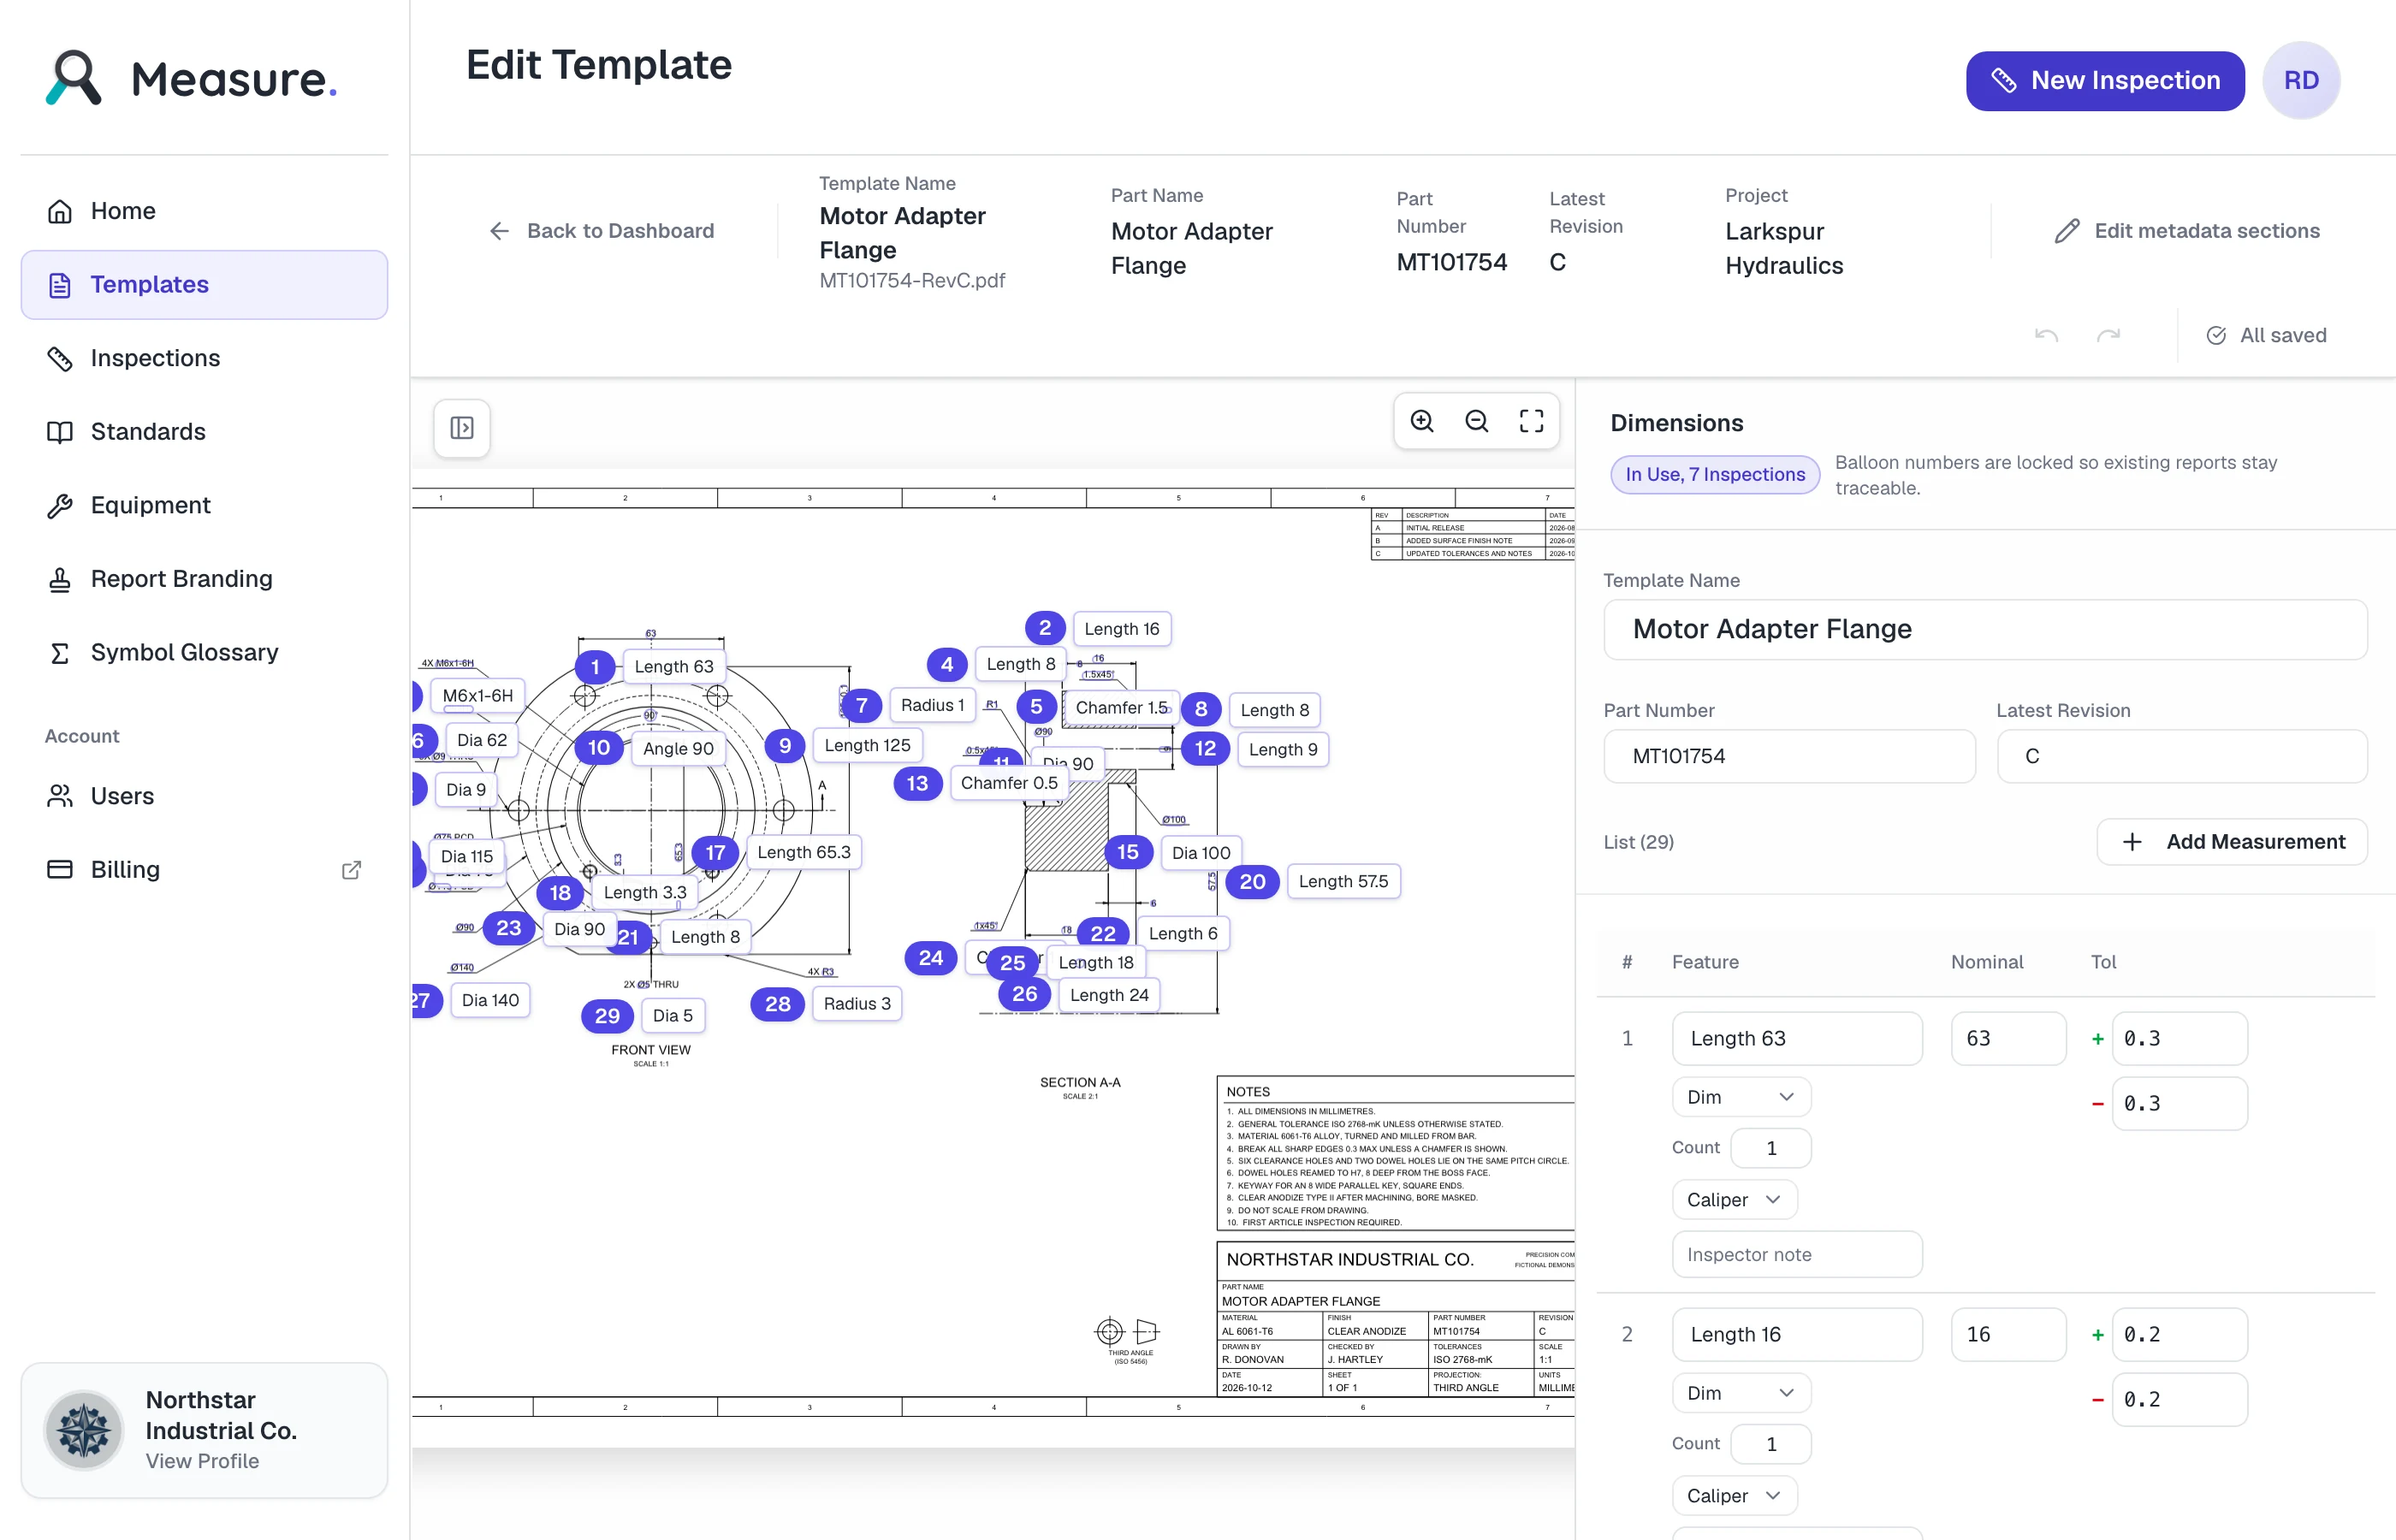Open Symbol Glossary in the sidebar

point(204,653)
